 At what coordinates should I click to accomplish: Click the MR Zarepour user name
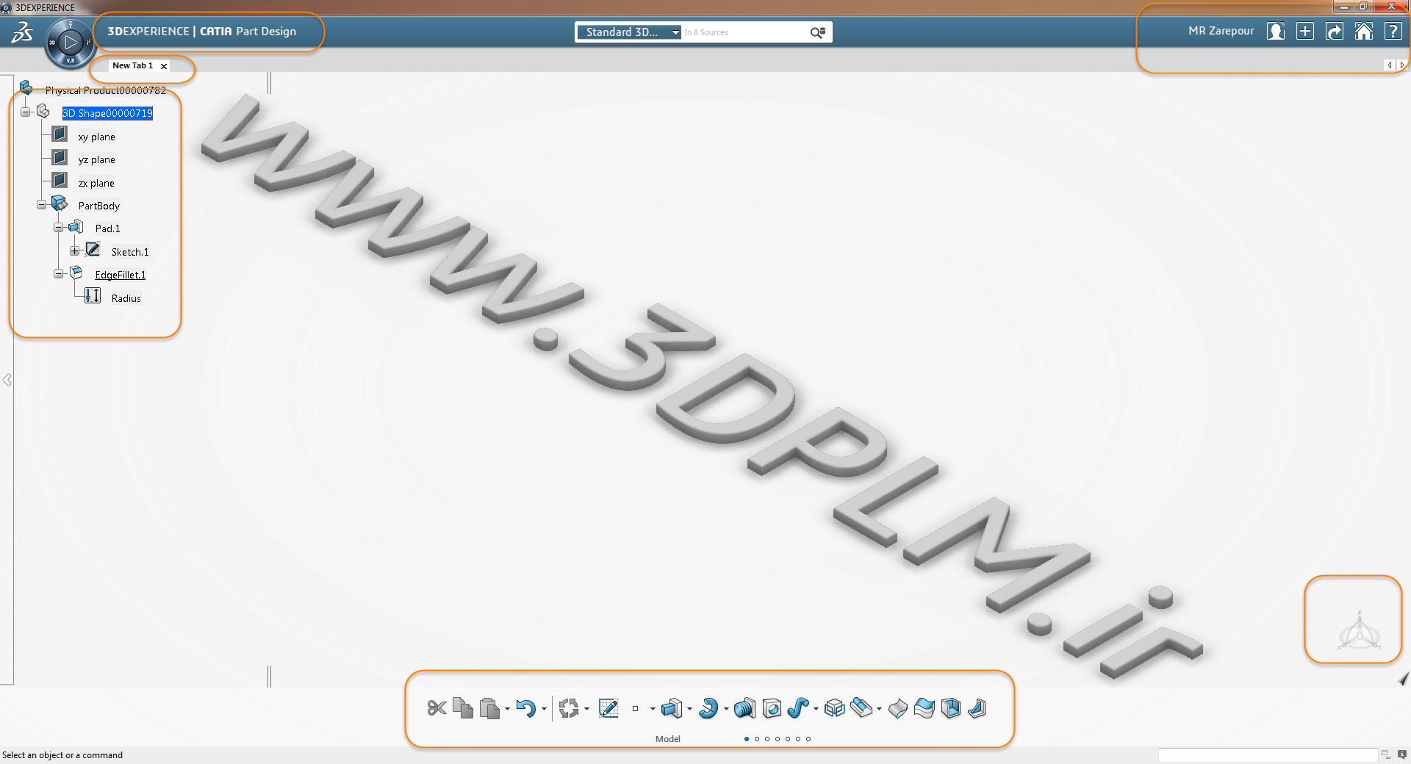click(x=1221, y=31)
